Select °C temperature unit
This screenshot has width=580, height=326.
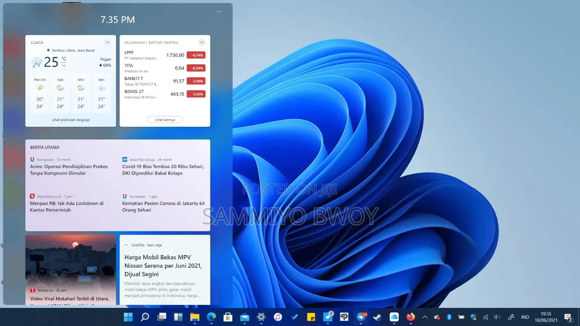(64, 59)
